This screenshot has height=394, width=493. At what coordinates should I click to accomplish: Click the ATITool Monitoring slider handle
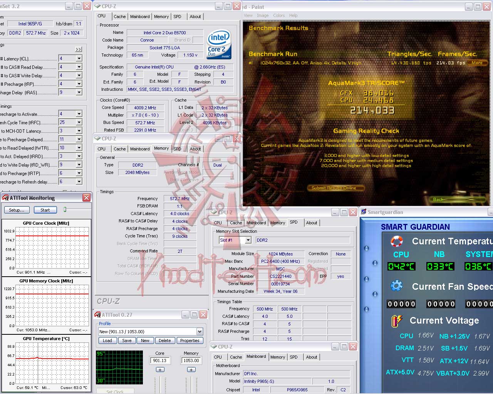pyautogui.click(x=65, y=209)
